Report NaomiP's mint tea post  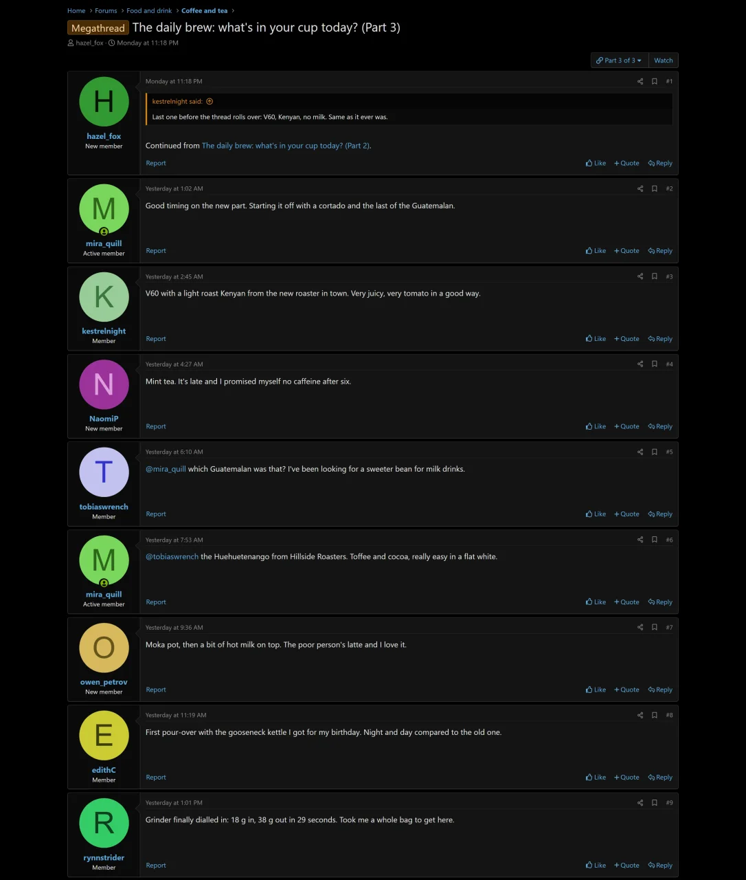[156, 427]
